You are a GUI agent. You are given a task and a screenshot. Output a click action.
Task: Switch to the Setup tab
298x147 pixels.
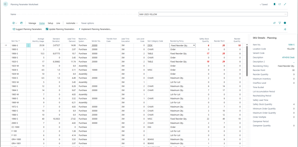coord(50,23)
